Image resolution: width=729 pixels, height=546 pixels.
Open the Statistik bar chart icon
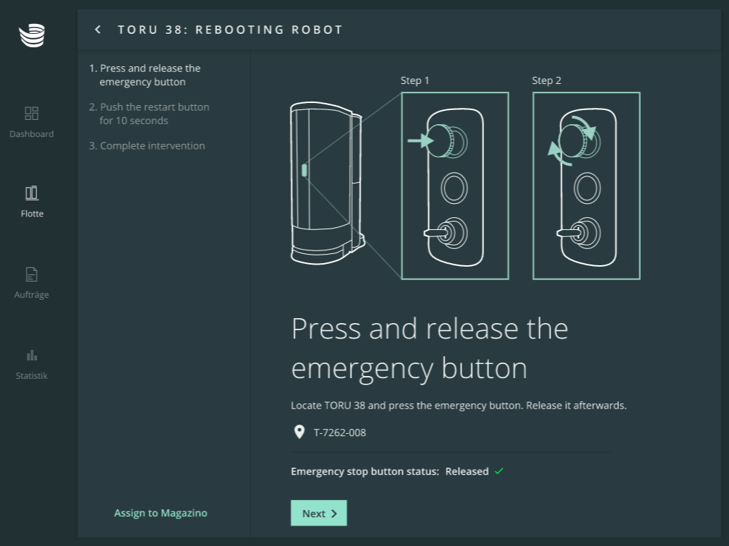[x=32, y=356]
